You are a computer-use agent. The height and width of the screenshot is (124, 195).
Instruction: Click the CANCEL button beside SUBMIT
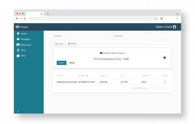pyautogui.click(x=72, y=63)
